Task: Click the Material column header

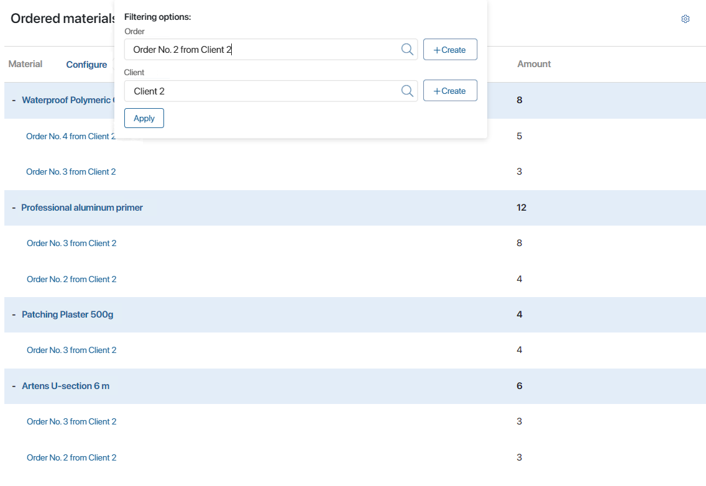Action: pyautogui.click(x=25, y=64)
